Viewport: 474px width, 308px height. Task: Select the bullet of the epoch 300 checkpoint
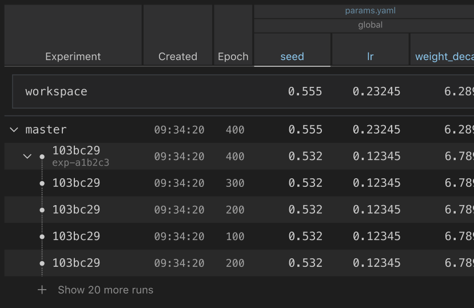(42, 183)
